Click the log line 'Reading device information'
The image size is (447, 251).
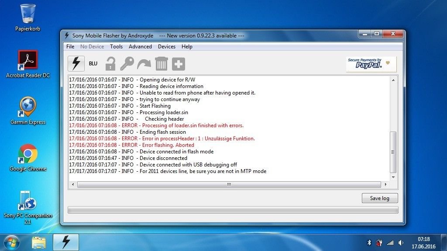pos(136,86)
